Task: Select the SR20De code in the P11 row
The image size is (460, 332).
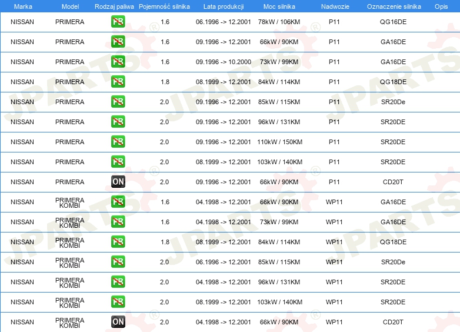Action: 393,102
